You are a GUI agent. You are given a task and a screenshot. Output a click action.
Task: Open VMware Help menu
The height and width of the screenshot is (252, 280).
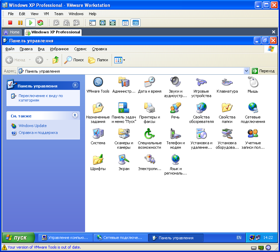pyautogui.click(x=93, y=14)
